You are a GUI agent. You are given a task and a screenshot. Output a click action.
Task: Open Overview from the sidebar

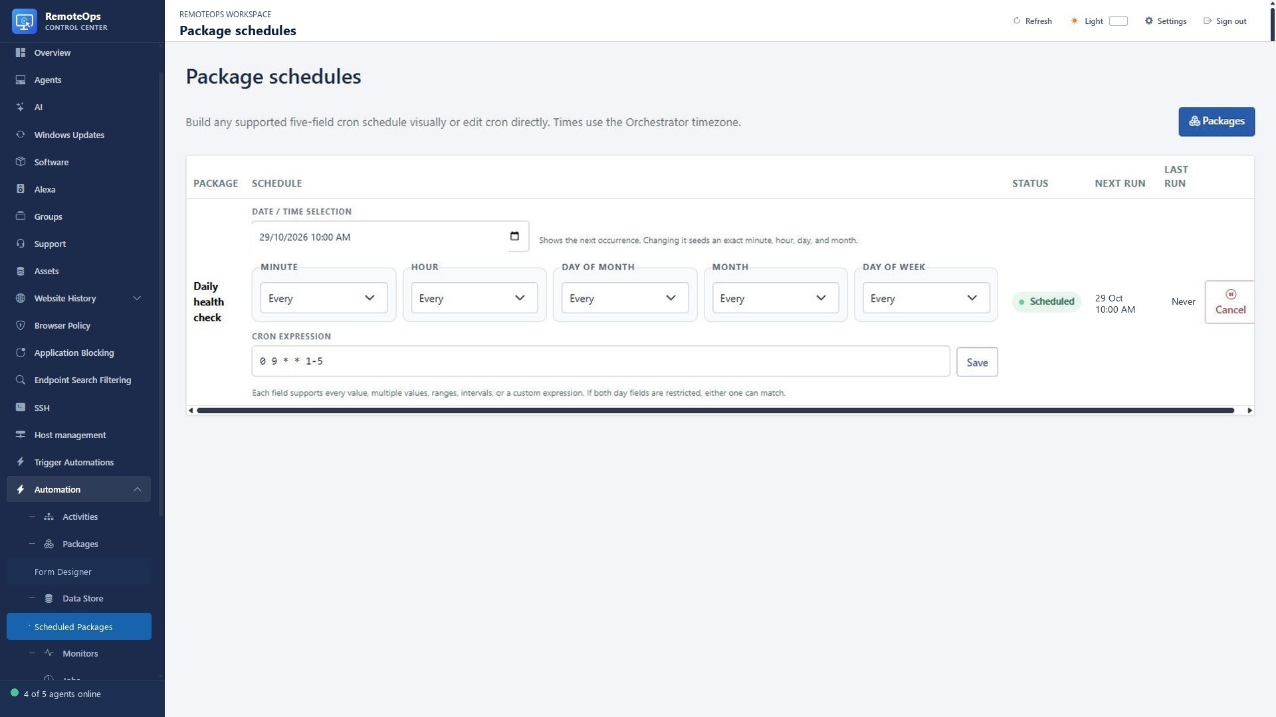[x=79, y=52]
